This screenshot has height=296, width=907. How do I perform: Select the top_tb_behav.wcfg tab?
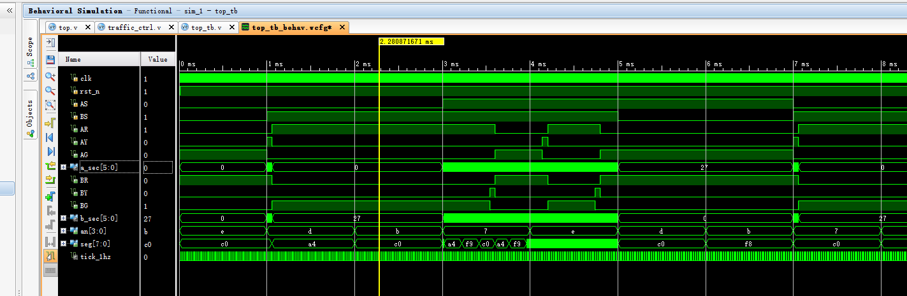pyautogui.click(x=291, y=27)
